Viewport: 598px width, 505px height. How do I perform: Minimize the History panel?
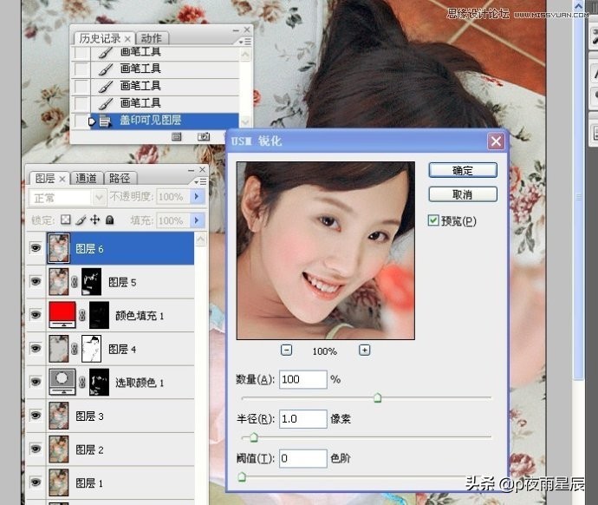click(x=236, y=30)
